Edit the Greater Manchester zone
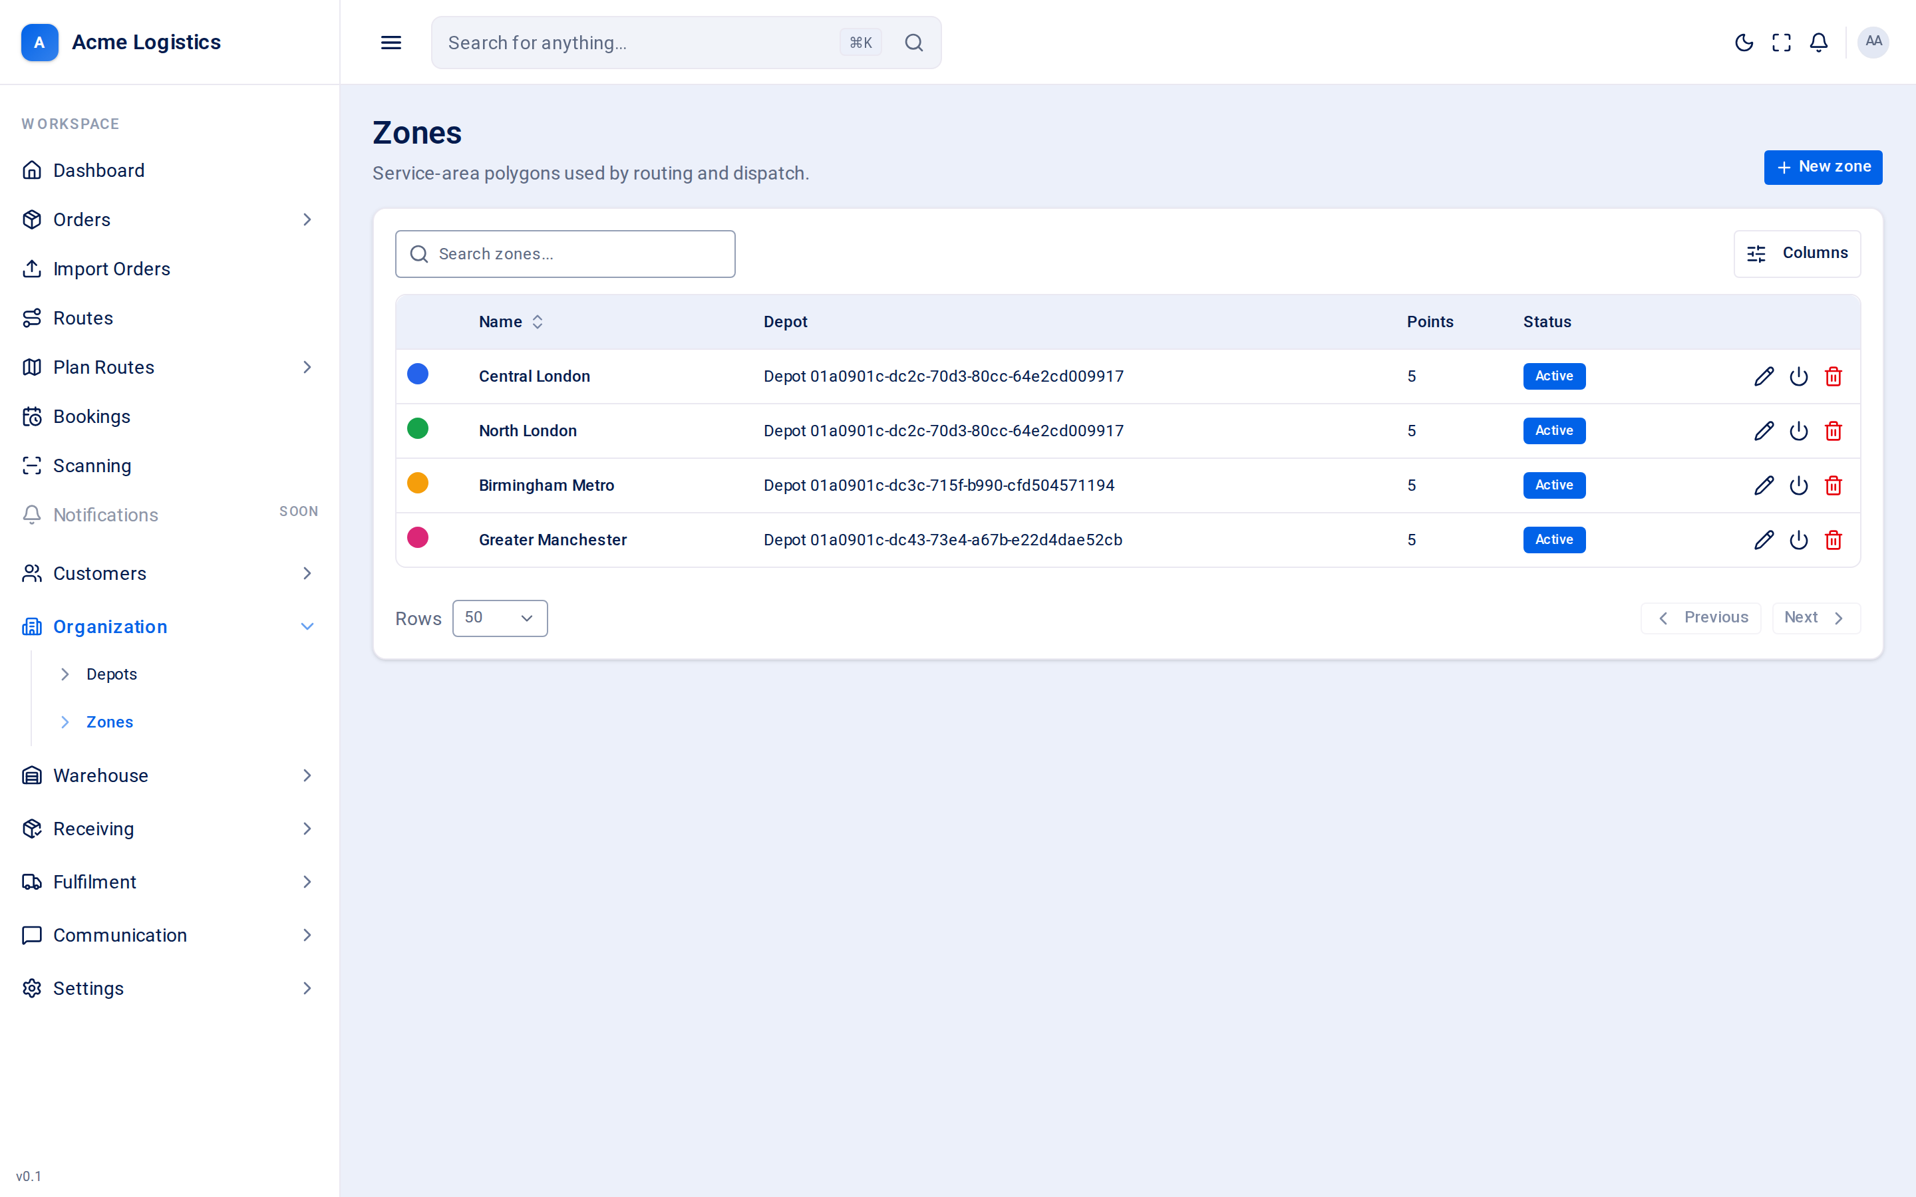1916x1197 pixels. [x=1763, y=540]
